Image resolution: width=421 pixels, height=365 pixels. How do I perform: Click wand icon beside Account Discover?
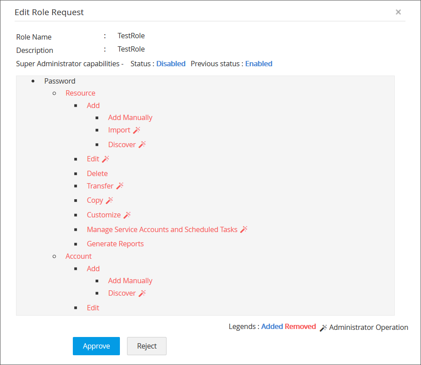(142, 293)
